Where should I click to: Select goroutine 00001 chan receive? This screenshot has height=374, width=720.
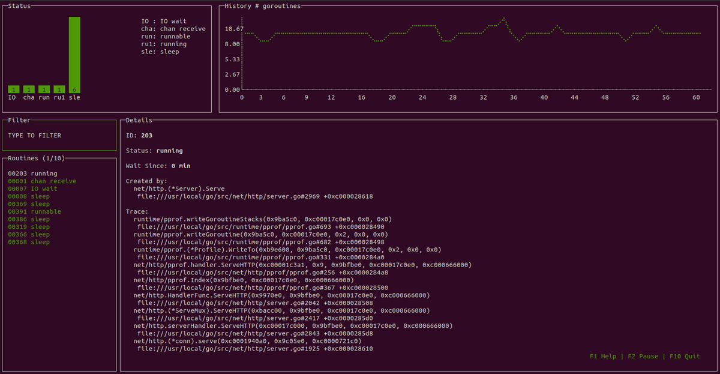[42, 181]
